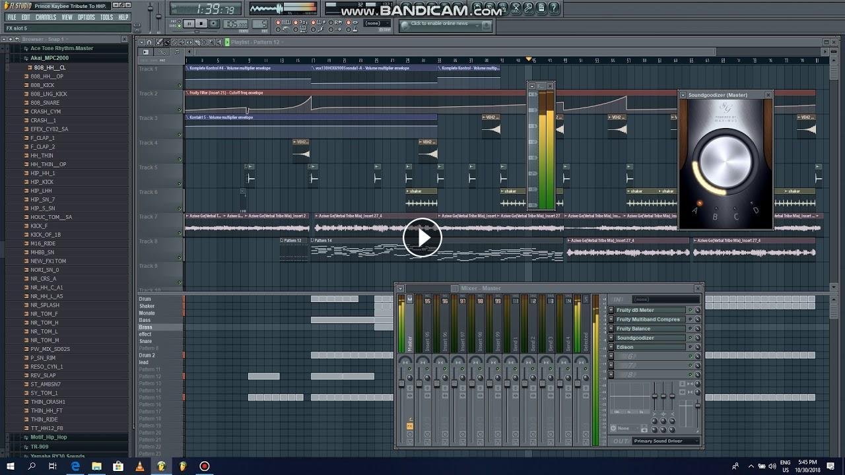Screen dimensions: 845x475
Task: Open the FILE menu
Action: coord(12,17)
